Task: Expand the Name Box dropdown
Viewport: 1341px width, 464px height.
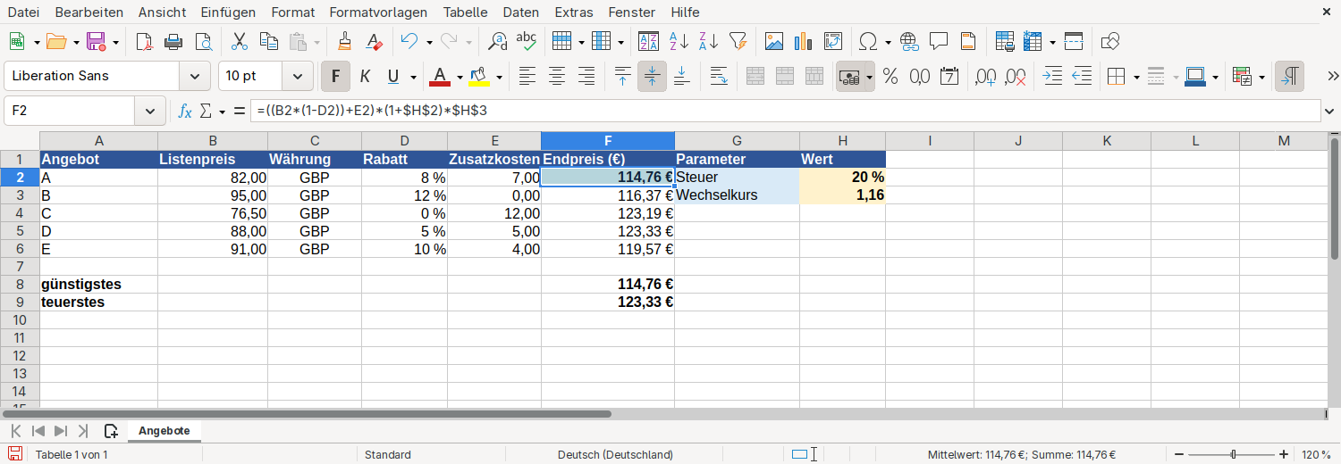Action: coord(149,111)
